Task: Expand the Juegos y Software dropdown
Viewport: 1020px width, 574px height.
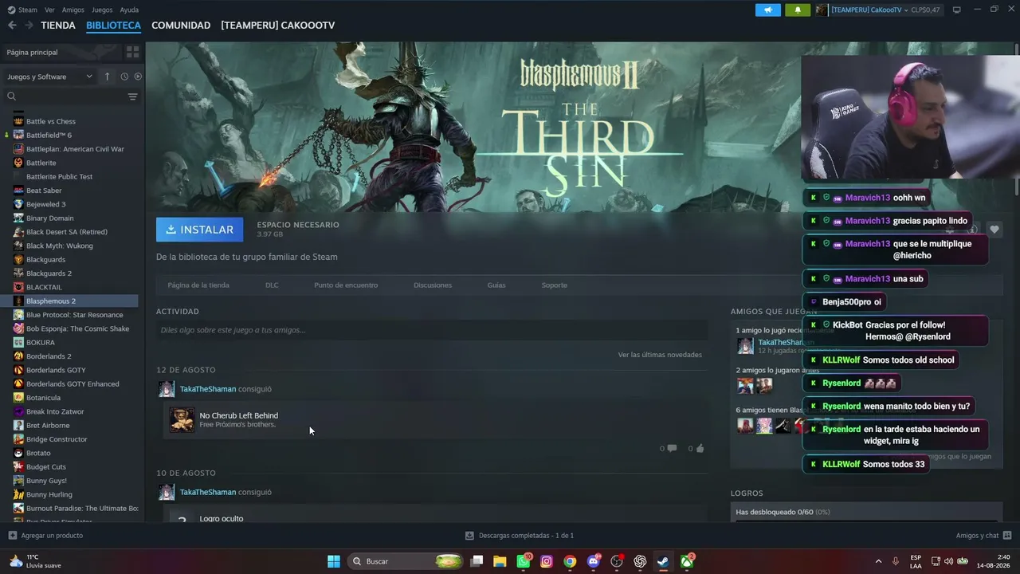Action: [49, 77]
